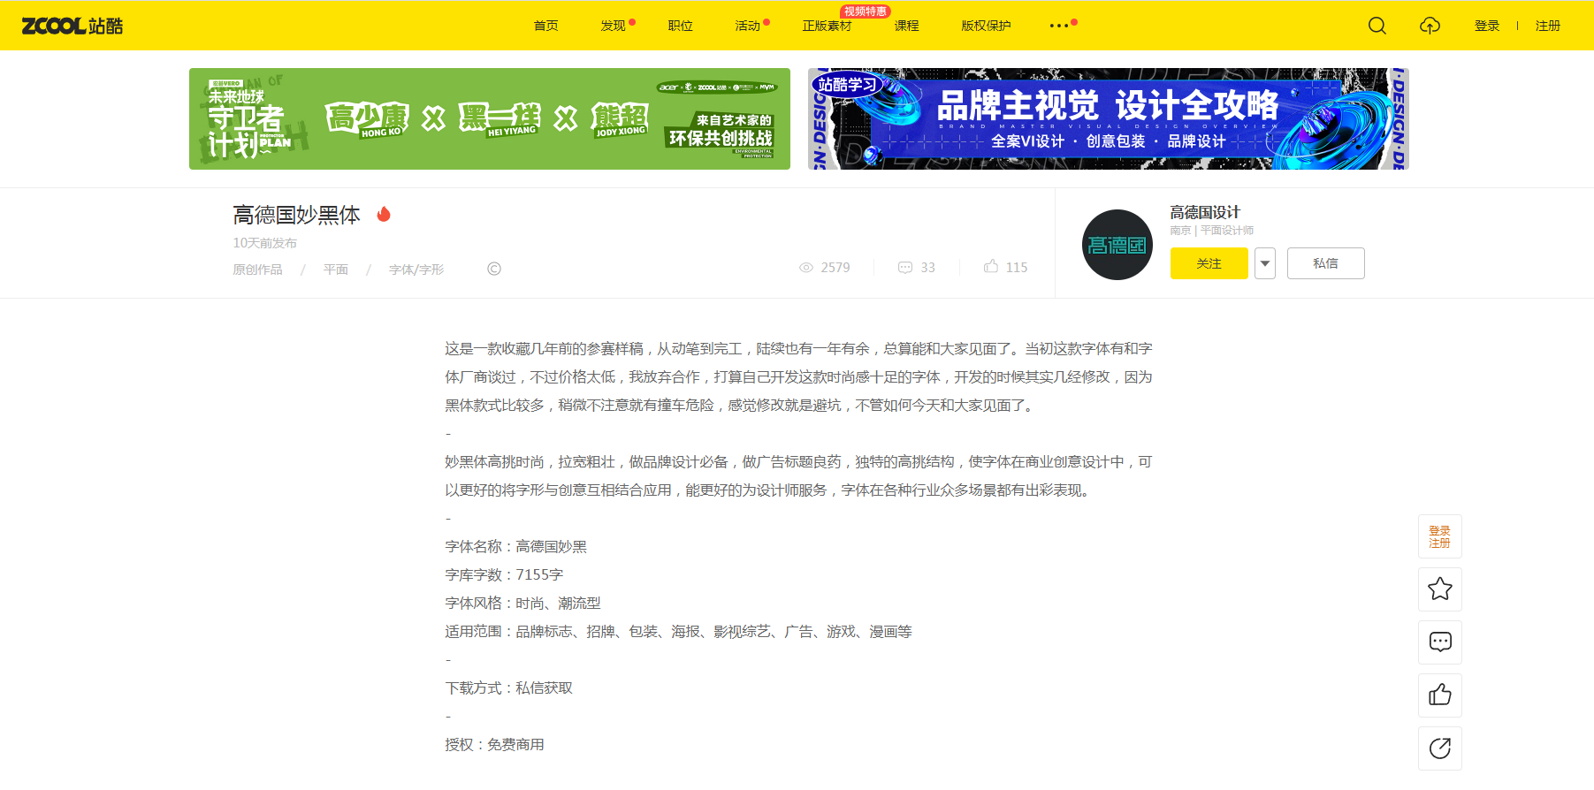
Task: Click the 原创作品 label
Action: click(x=258, y=270)
